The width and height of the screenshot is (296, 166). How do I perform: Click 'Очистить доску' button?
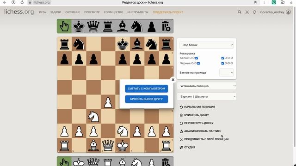[194, 115]
